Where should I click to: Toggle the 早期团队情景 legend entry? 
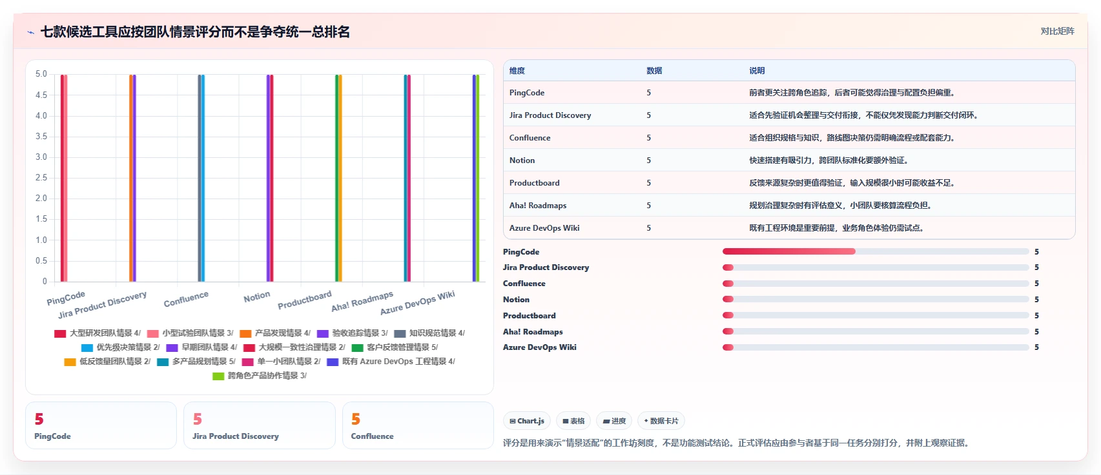(202, 347)
